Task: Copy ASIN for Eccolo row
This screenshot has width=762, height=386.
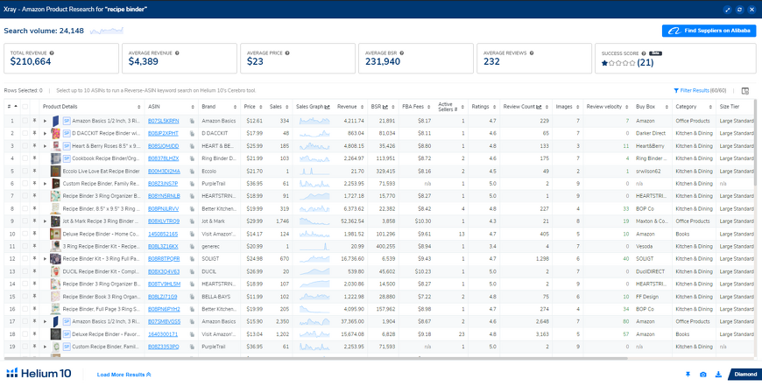Action: pos(193,171)
